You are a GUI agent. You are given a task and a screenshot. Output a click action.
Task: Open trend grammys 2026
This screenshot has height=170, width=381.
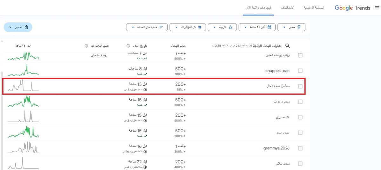[276, 148]
